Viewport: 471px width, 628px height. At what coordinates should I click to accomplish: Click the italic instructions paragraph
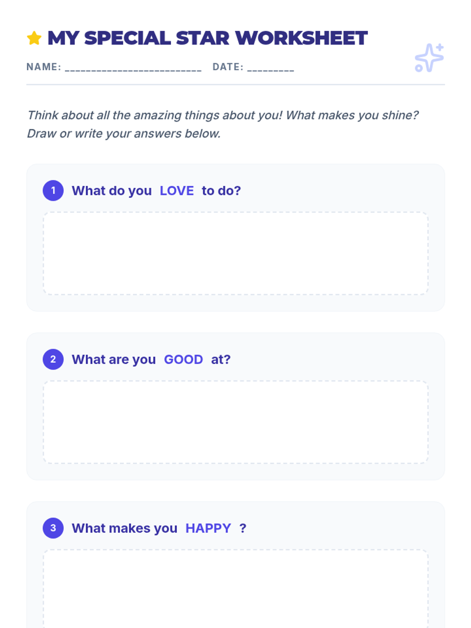[x=223, y=124]
